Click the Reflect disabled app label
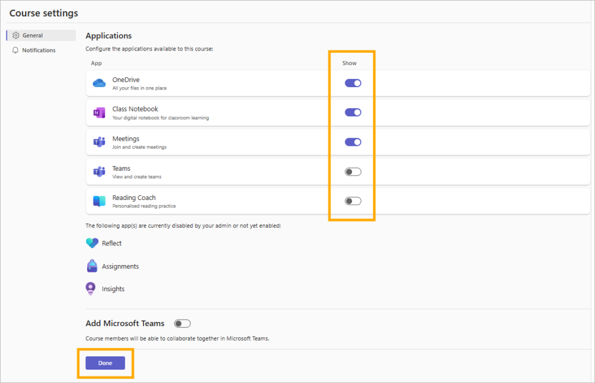Image resolution: width=595 pixels, height=383 pixels. pos(112,244)
